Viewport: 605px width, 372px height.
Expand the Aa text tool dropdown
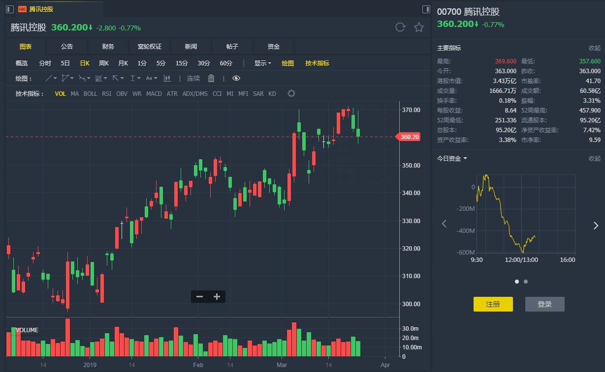tap(151, 78)
